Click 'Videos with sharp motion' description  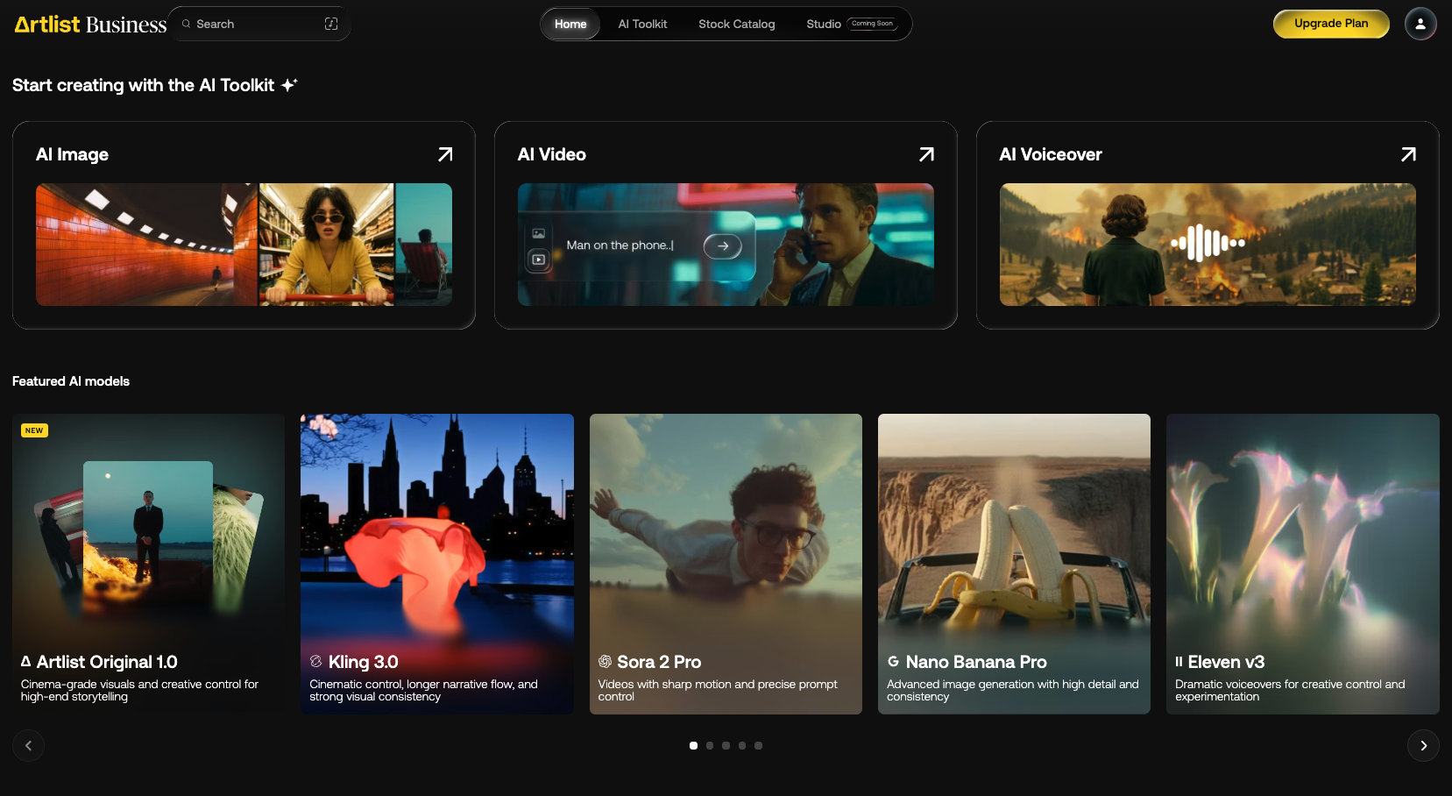tap(718, 691)
